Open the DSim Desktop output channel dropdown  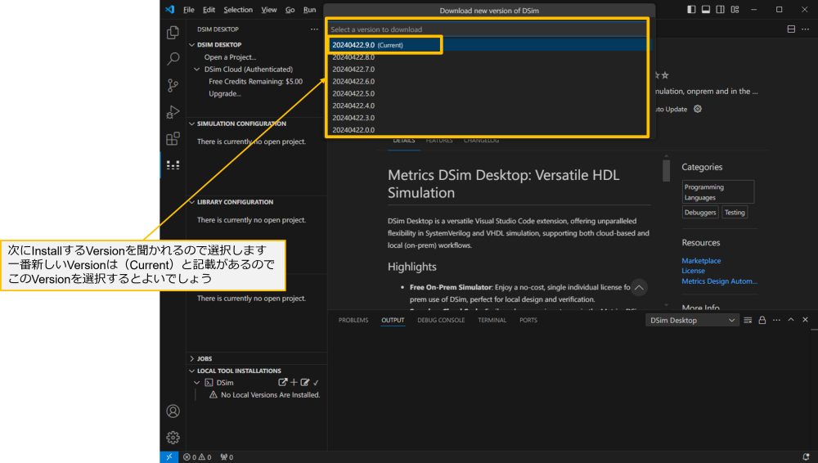pyautogui.click(x=692, y=320)
